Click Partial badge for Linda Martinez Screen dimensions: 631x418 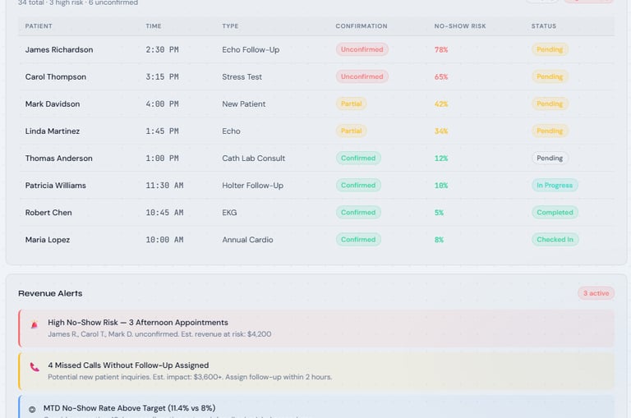coord(352,131)
